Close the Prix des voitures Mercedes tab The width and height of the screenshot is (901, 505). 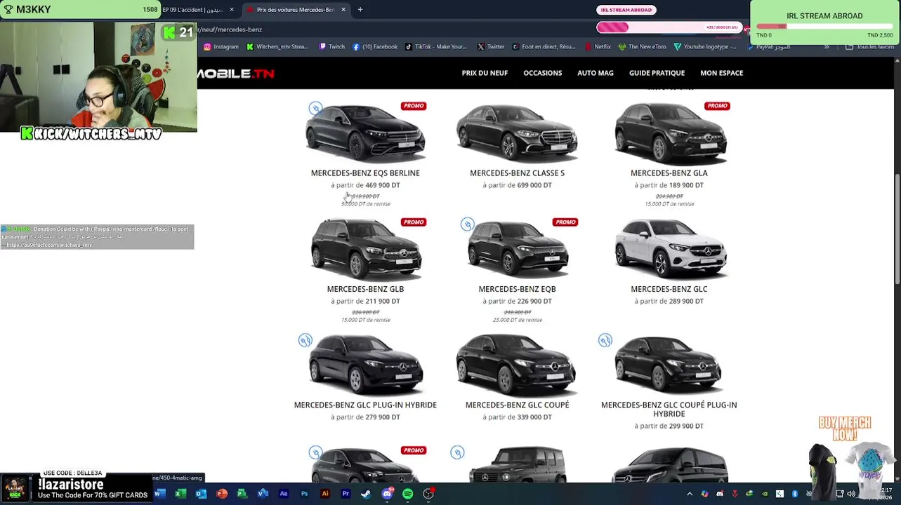tap(343, 10)
